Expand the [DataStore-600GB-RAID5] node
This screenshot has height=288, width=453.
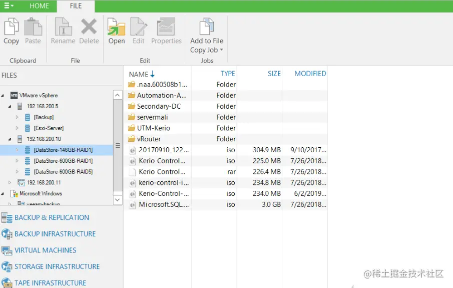point(17,172)
